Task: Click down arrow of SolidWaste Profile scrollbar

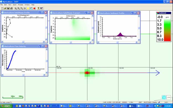Action: 46,39
